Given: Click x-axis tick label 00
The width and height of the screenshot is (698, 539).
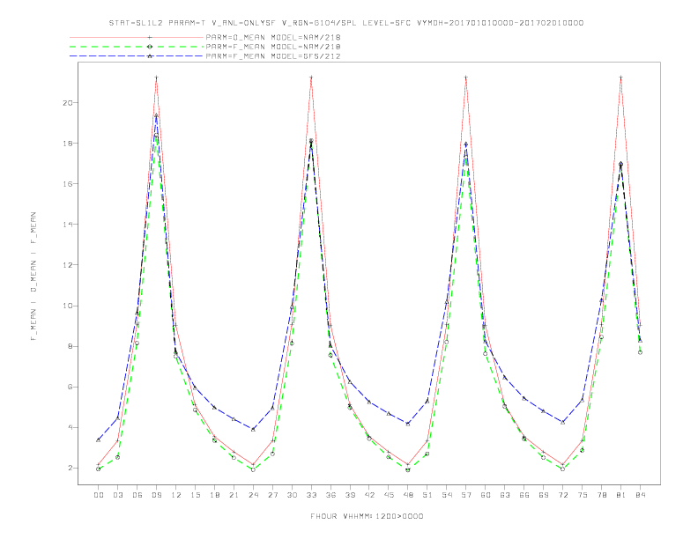Looking at the screenshot, I should tap(99, 495).
